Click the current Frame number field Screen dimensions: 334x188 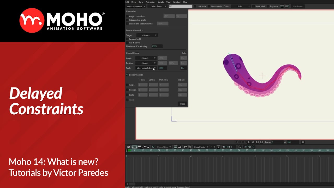pos(277,142)
